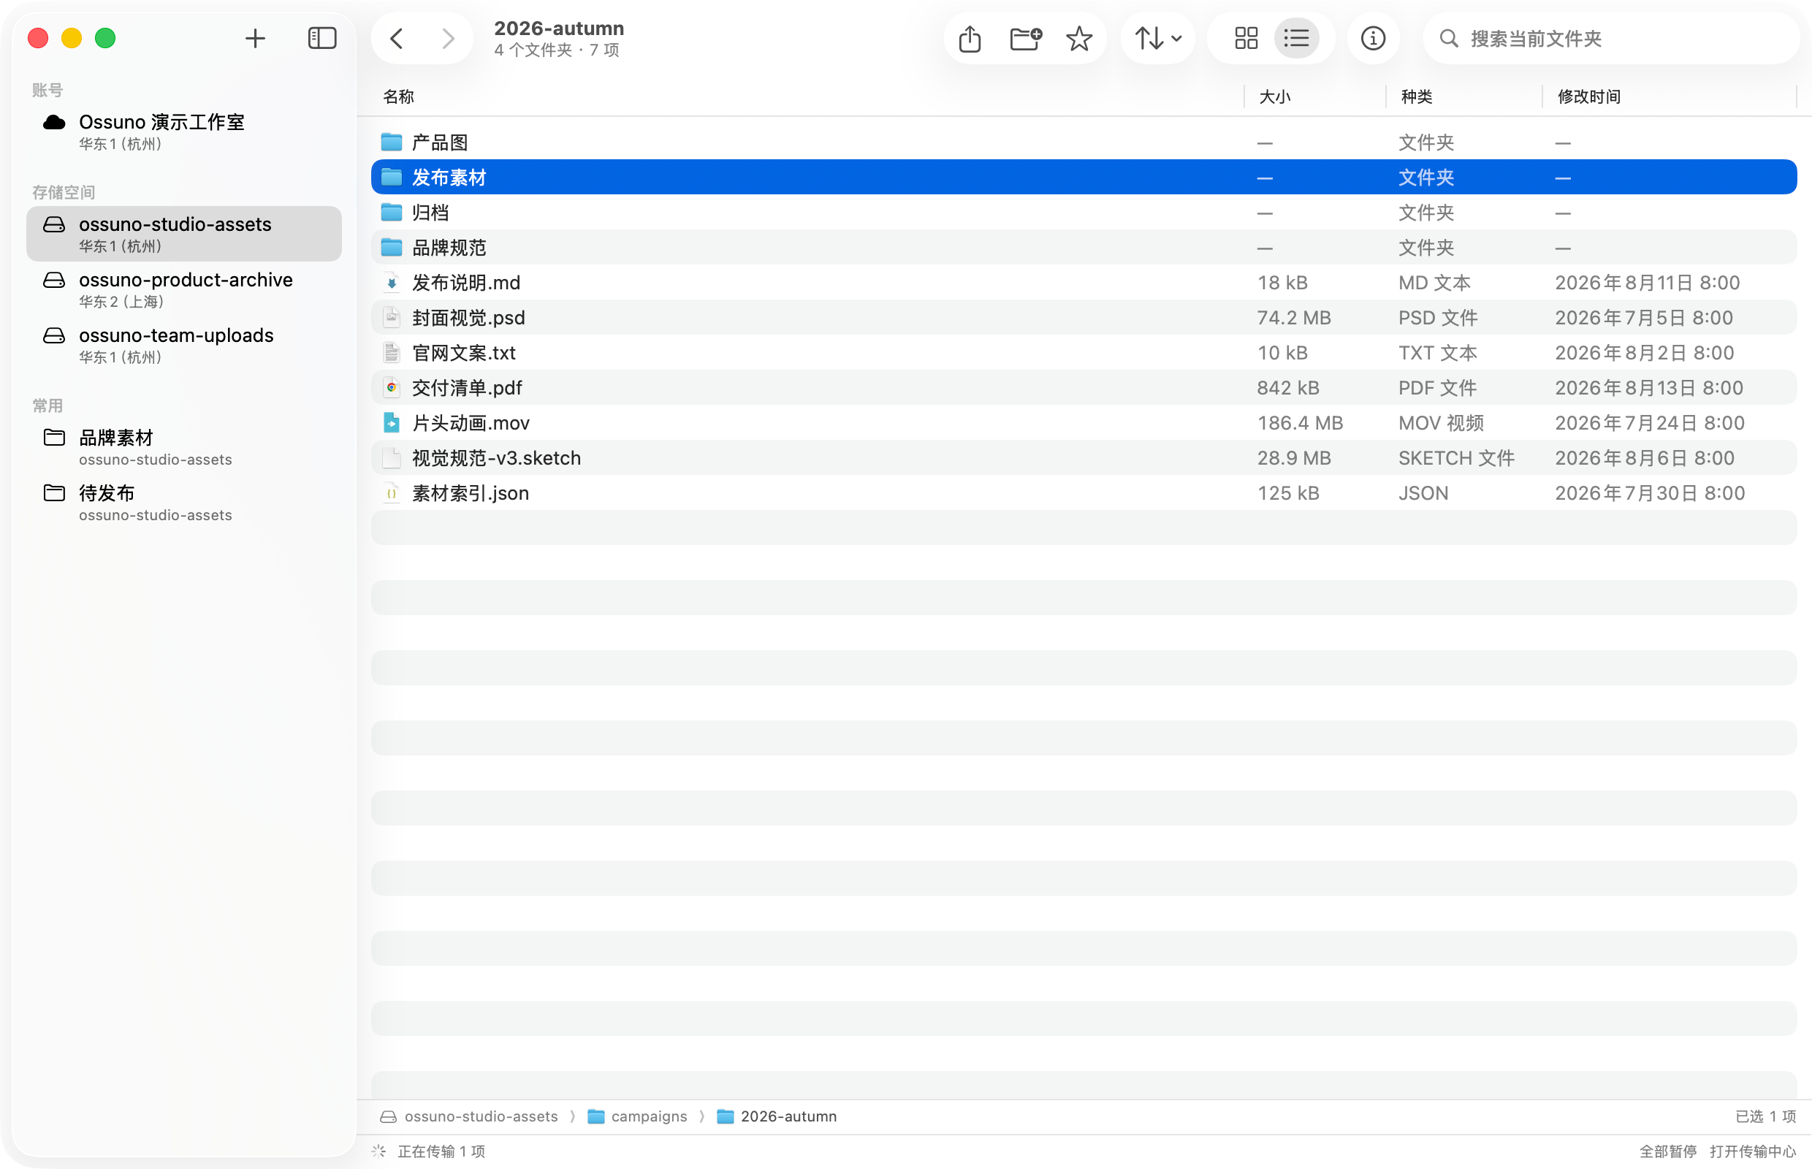
Task: Select the 发布素材 folder row
Action: pos(1084,177)
